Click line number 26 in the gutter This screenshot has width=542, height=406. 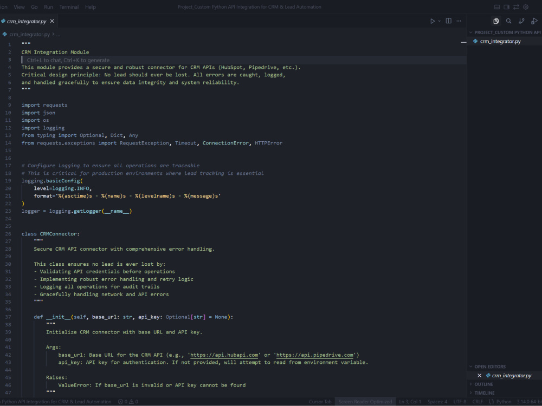click(x=8, y=234)
